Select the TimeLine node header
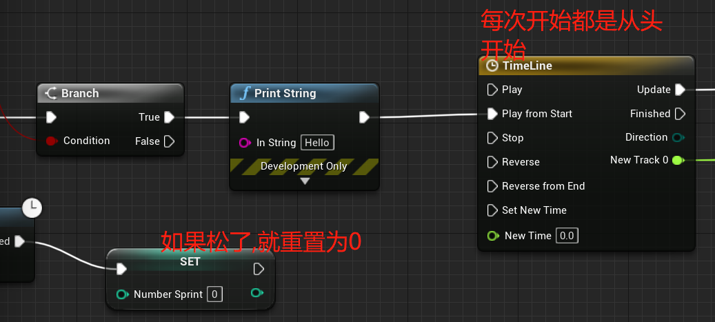This screenshot has height=322, width=715. [x=586, y=66]
